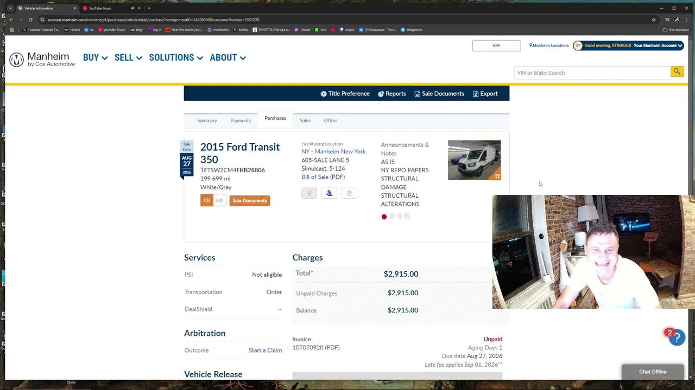Open the ebay bookmark
Screen dimensions: 695x390
pyautogui.click(x=136, y=30)
